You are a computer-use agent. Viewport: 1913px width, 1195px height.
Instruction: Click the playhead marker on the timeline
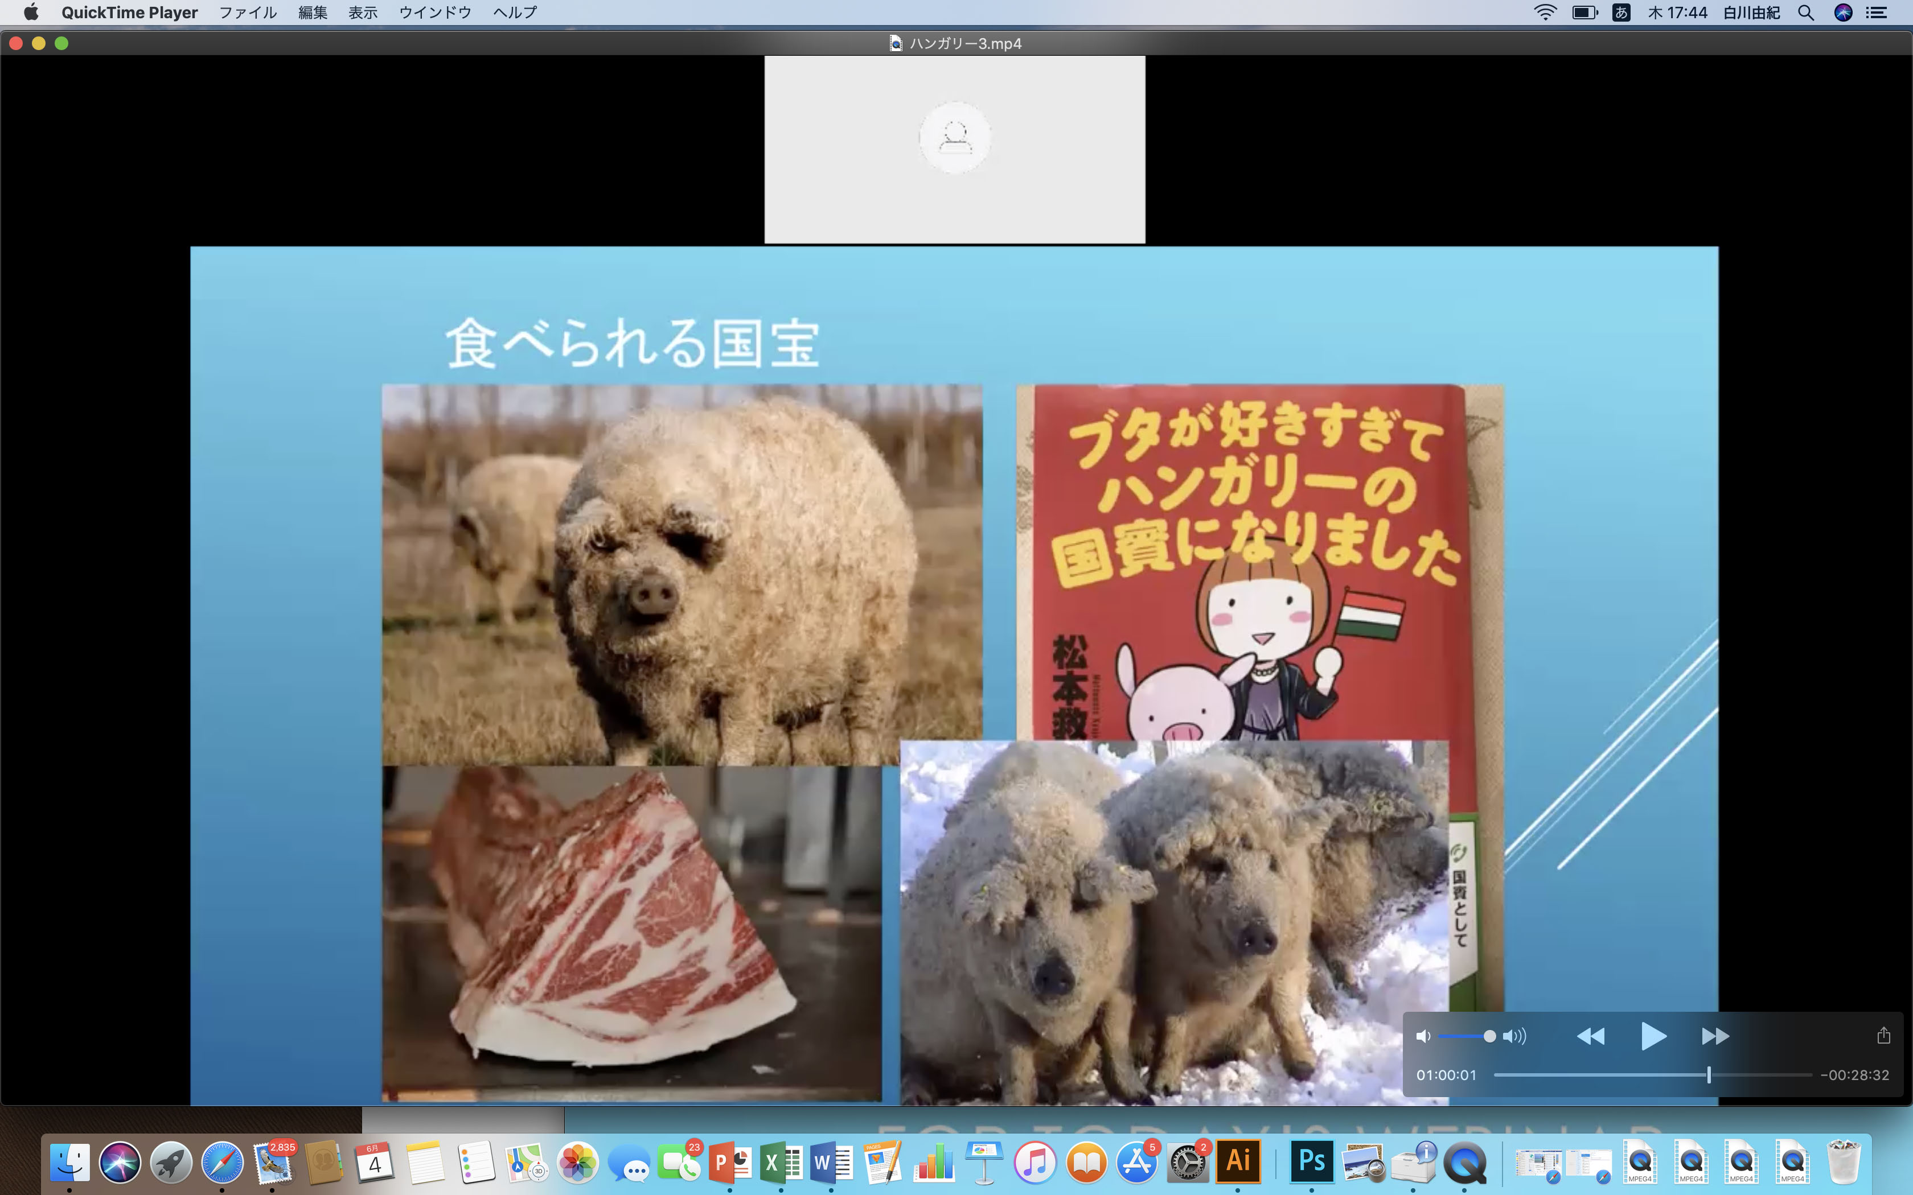[x=1708, y=1075]
